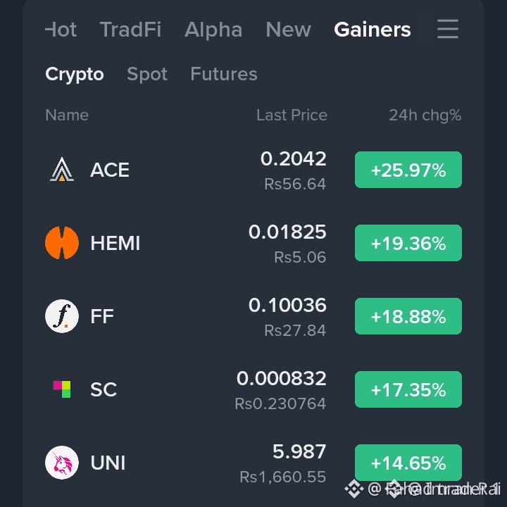The image size is (507, 507).
Task: Select the New tab
Action: pos(289,30)
